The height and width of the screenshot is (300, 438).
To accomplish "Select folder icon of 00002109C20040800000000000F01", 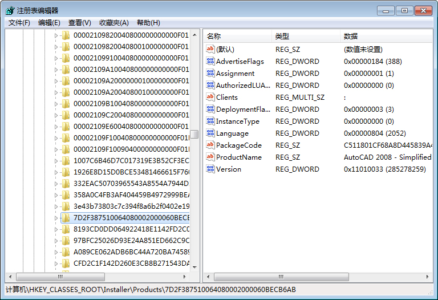I will click(x=66, y=115).
